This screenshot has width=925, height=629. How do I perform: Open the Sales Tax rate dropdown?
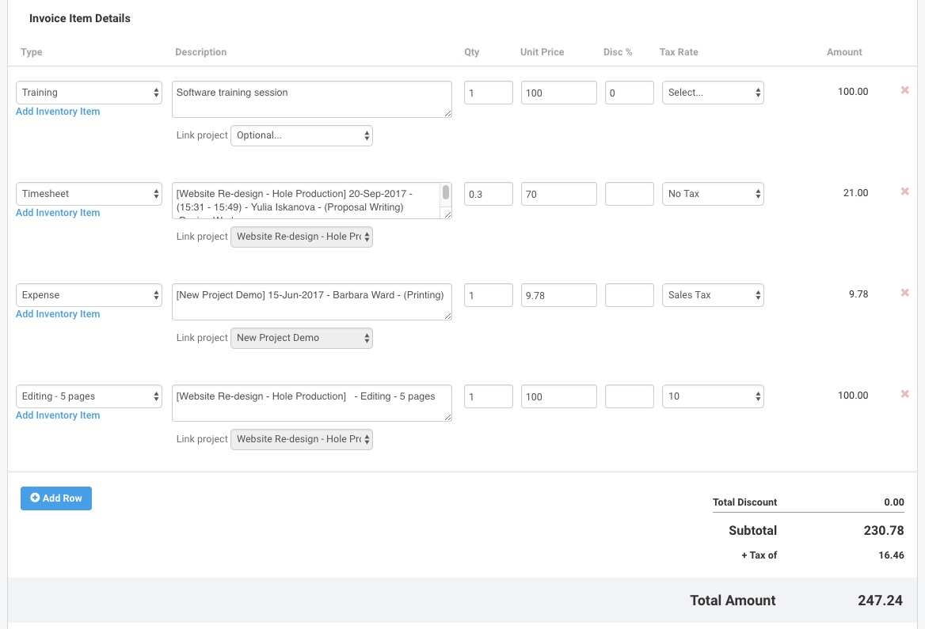tap(713, 295)
